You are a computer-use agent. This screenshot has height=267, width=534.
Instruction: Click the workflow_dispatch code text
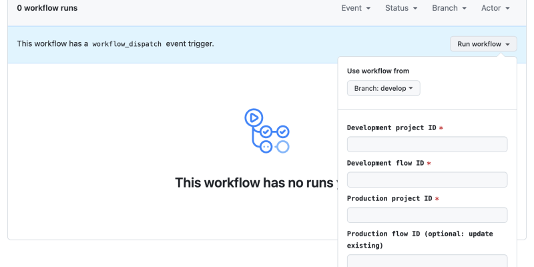[x=127, y=44]
